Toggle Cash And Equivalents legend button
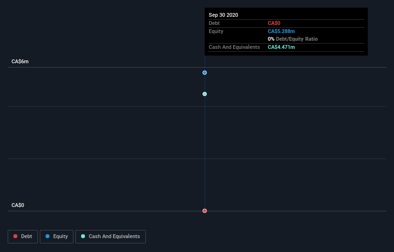This screenshot has height=252, width=394. click(110, 237)
